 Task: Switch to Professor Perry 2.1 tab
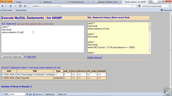[81, 2]
